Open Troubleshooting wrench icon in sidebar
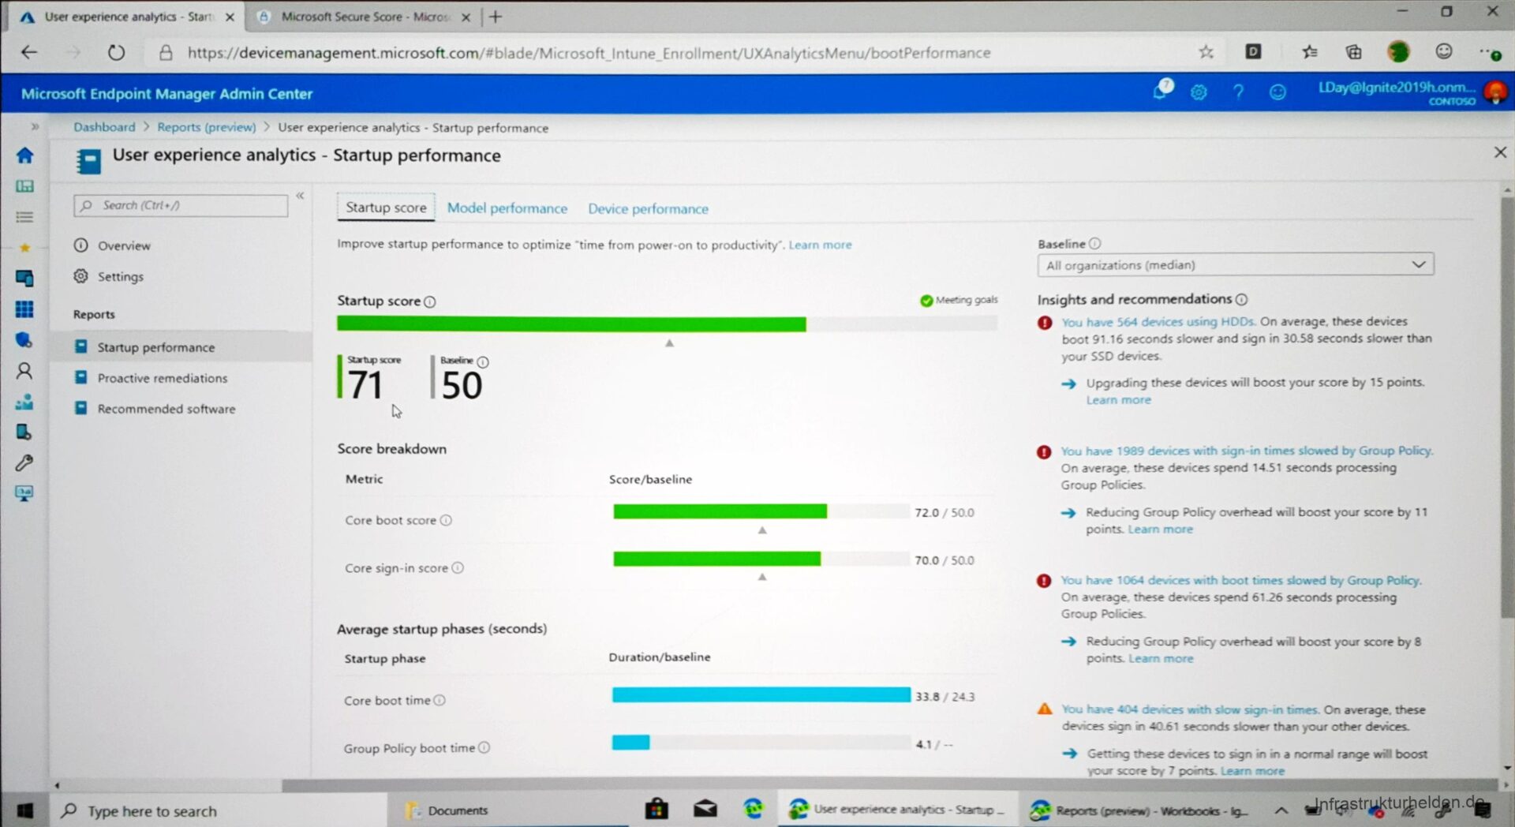The width and height of the screenshot is (1515, 827). point(24,463)
